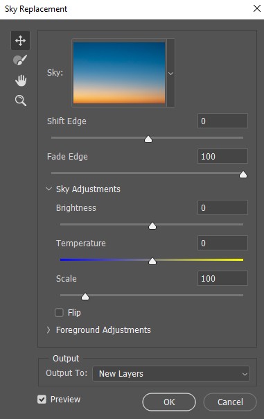The image size is (264, 419).
Task: Click the Temperature slider handle
Action: click(152, 261)
